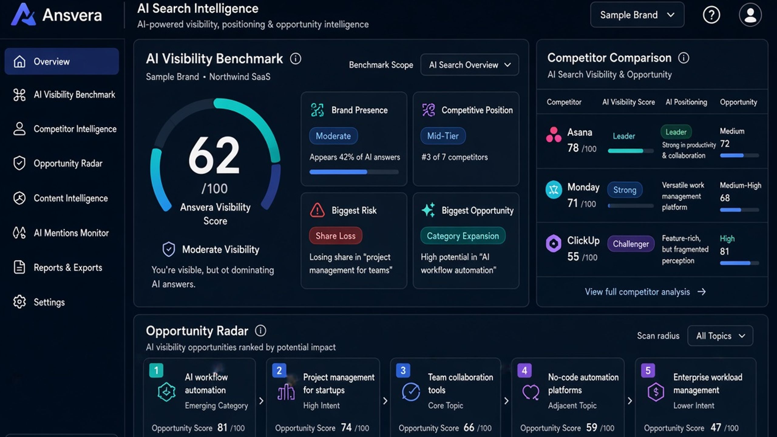Image resolution: width=777 pixels, height=437 pixels.
Task: Click the Team collaboration tools checkmark icon
Action: click(411, 392)
